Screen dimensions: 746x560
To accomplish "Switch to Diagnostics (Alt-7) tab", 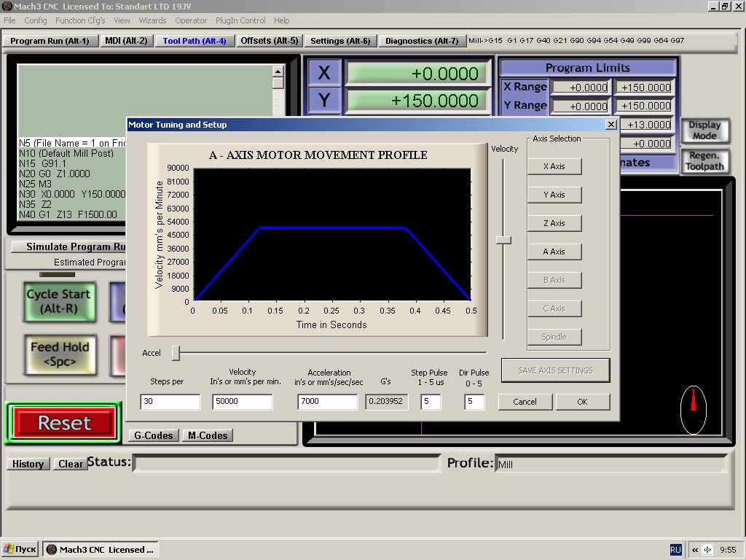I will [422, 41].
